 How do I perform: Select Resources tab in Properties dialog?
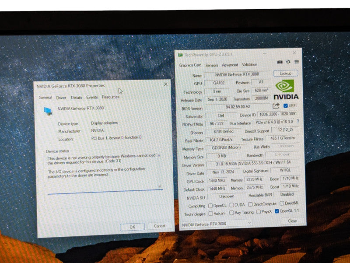111,97
